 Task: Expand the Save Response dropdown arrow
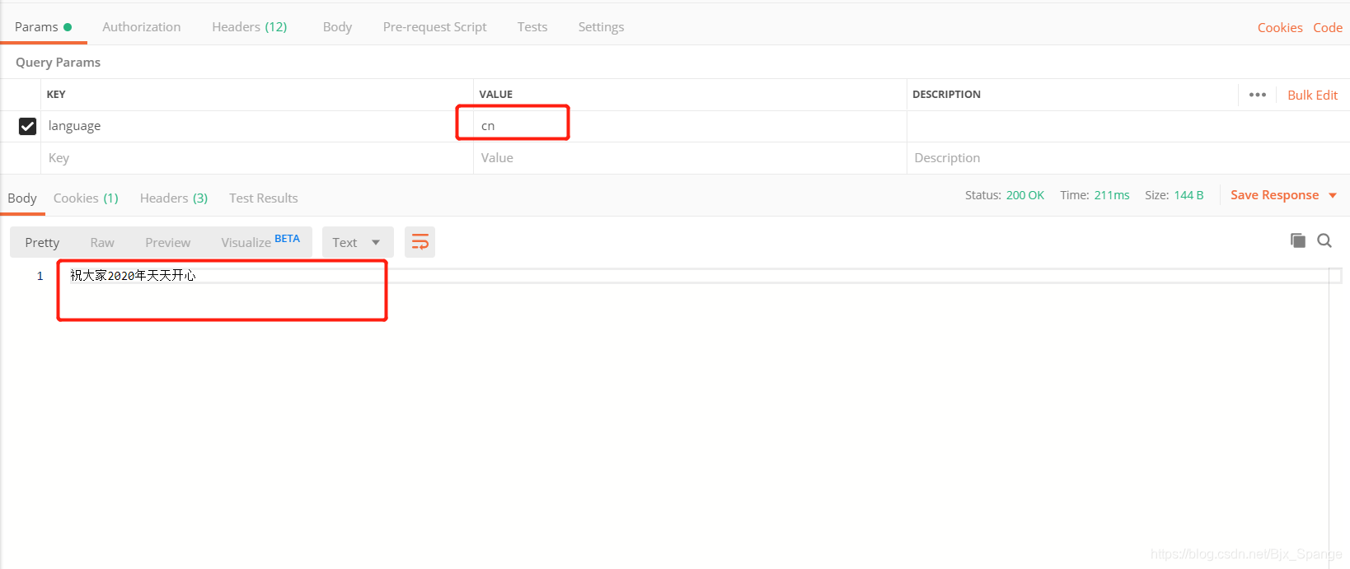1333,195
